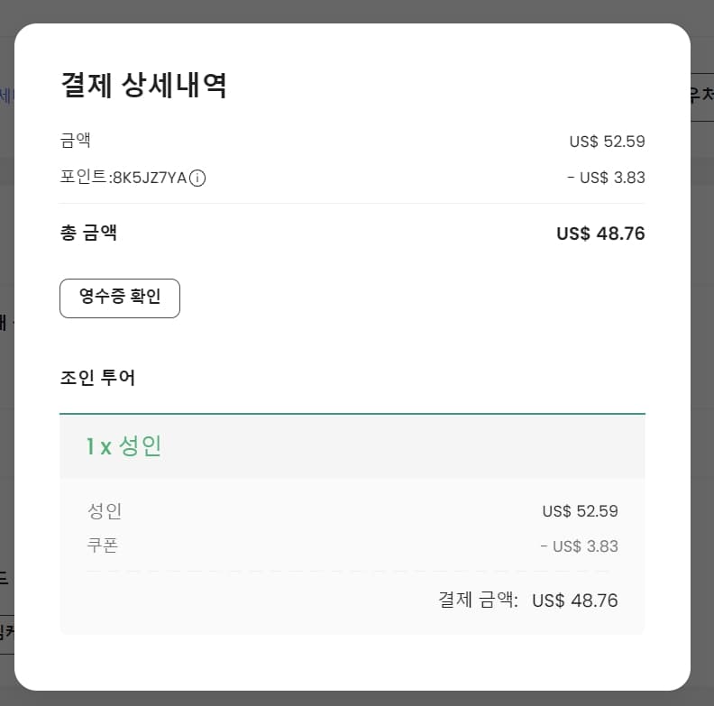Click the 성인 row label in breakdown
Screen dimensions: 714x706
[x=105, y=511]
